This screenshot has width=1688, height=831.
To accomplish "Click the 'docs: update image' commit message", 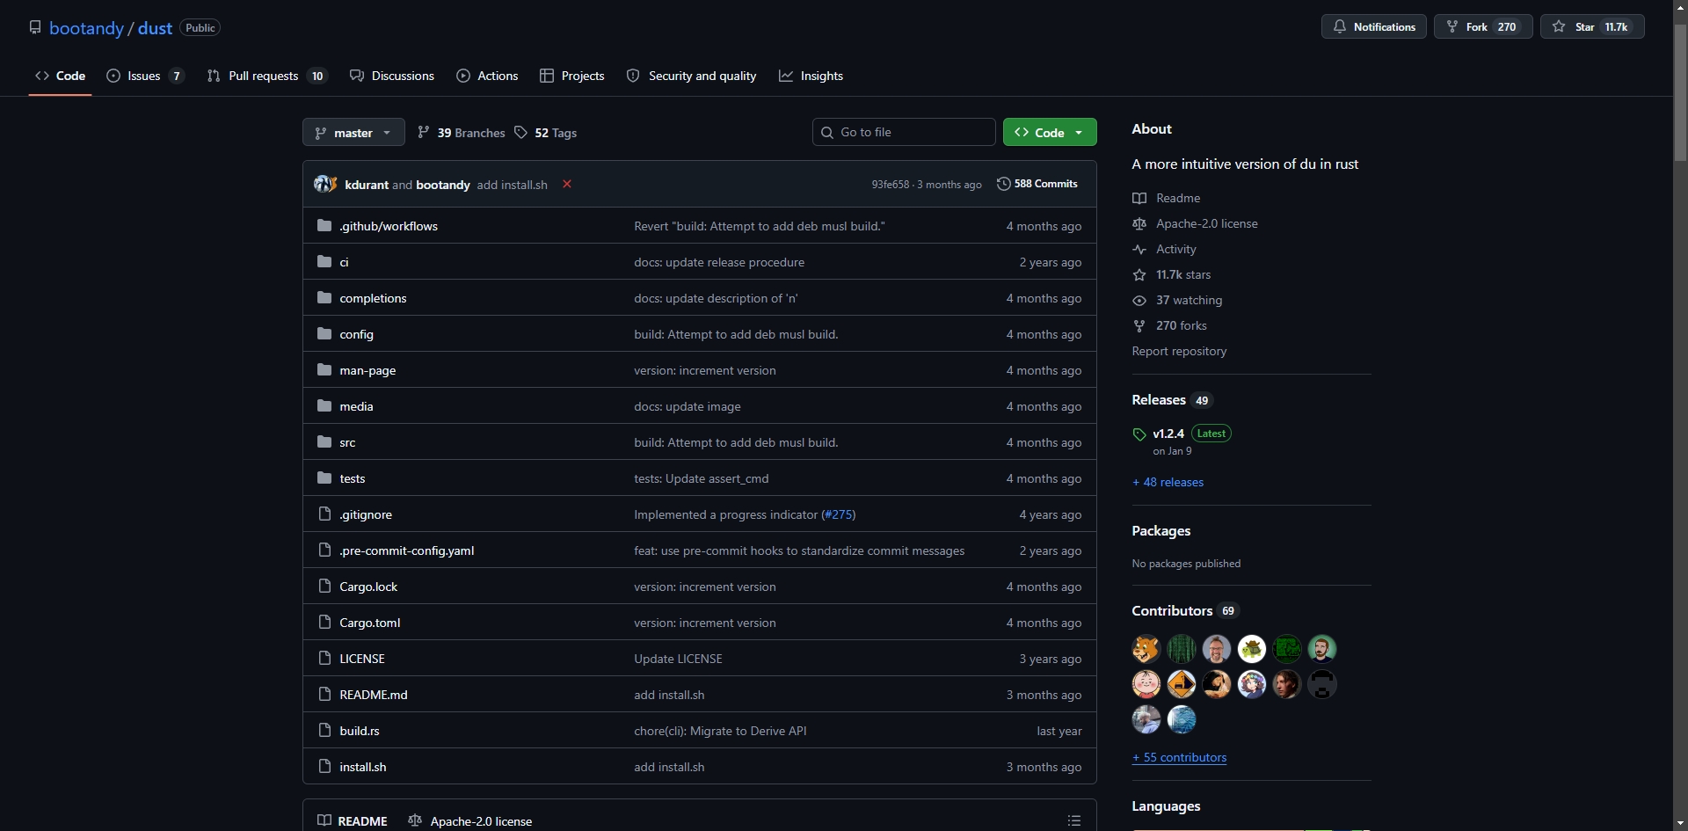I will (x=688, y=406).
